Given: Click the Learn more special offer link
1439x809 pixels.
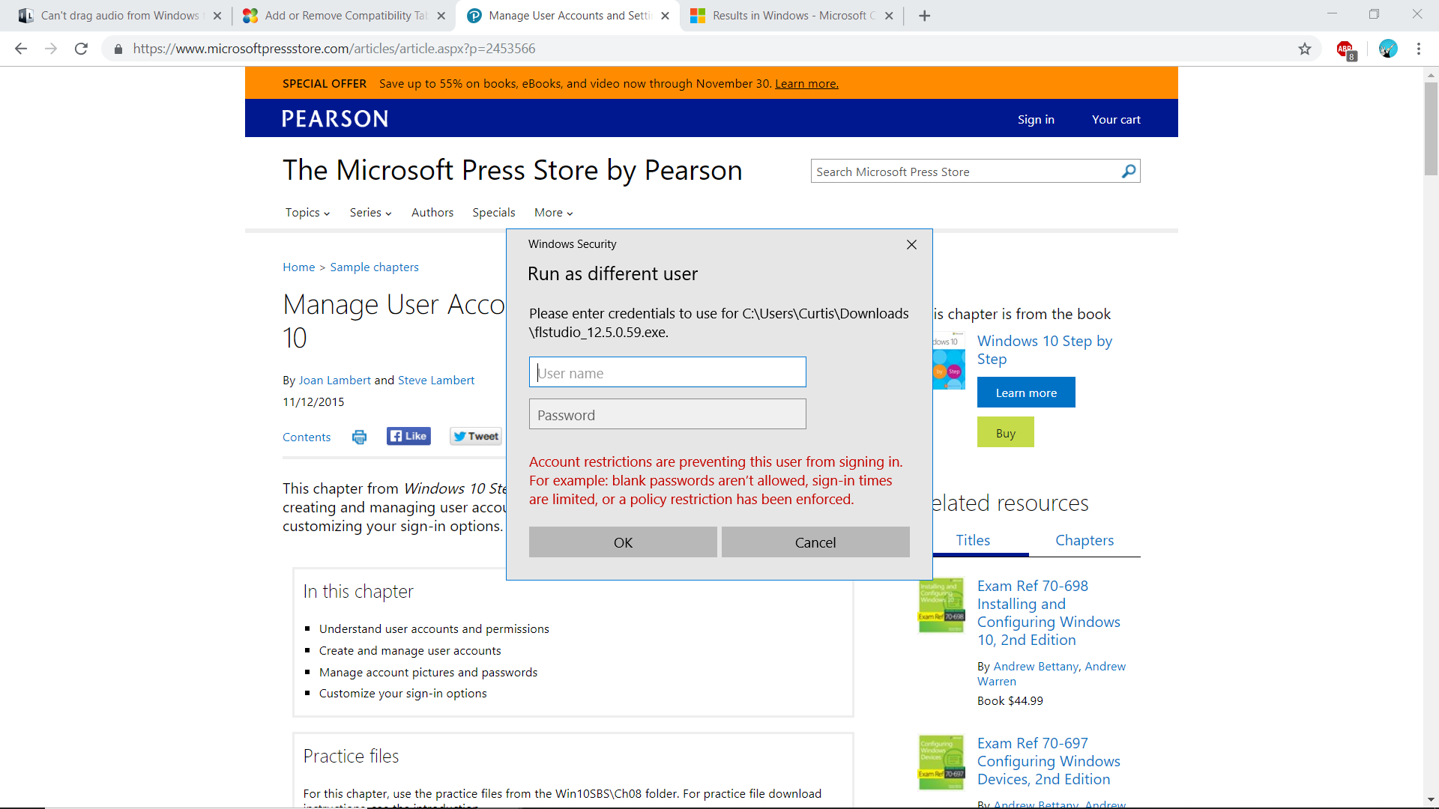Looking at the screenshot, I should (x=806, y=84).
